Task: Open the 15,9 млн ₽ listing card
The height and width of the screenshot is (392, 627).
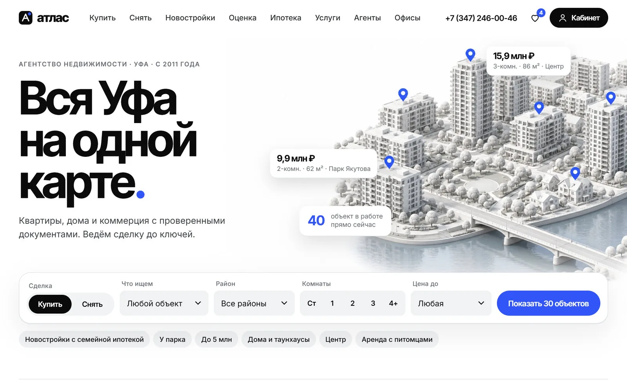Action: pyautogui.click(x=528, y=61)
